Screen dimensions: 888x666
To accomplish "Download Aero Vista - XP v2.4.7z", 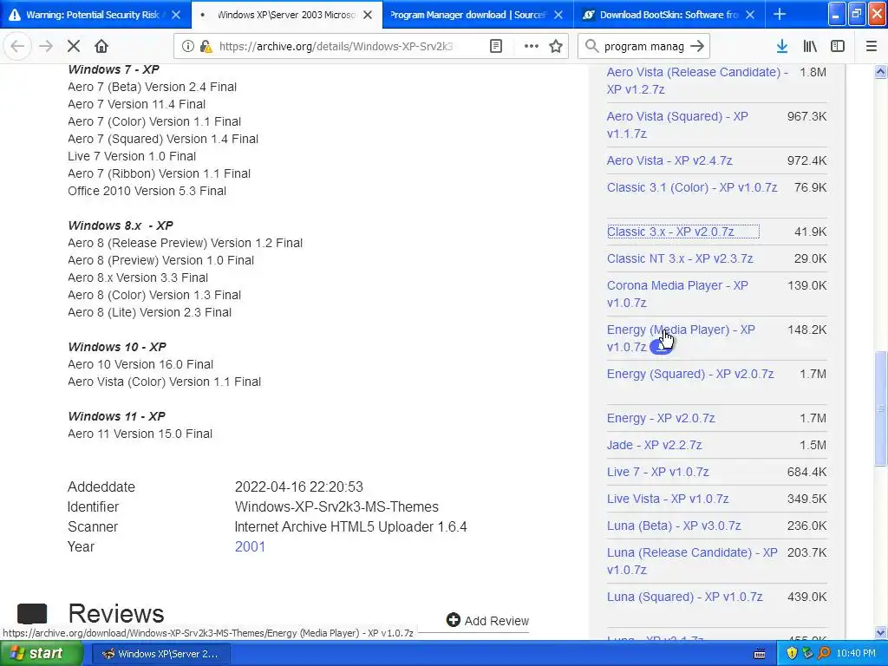I will [x=669, y=160].
